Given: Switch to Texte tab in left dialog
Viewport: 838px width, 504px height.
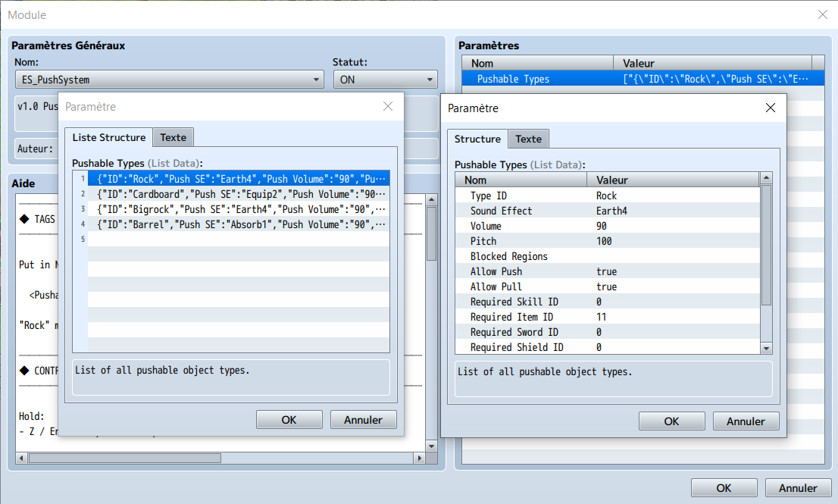Looking at the screenshot, I should click(174, 137).
